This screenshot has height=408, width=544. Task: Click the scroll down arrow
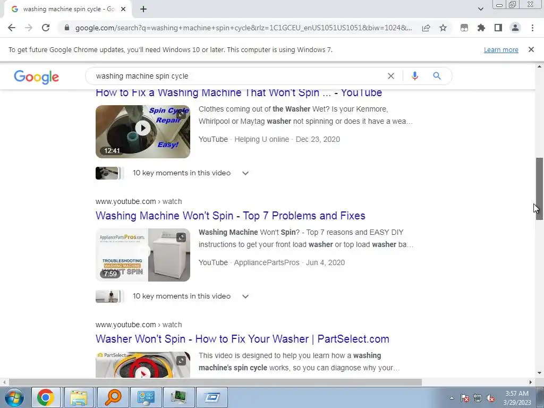(539, 373)
